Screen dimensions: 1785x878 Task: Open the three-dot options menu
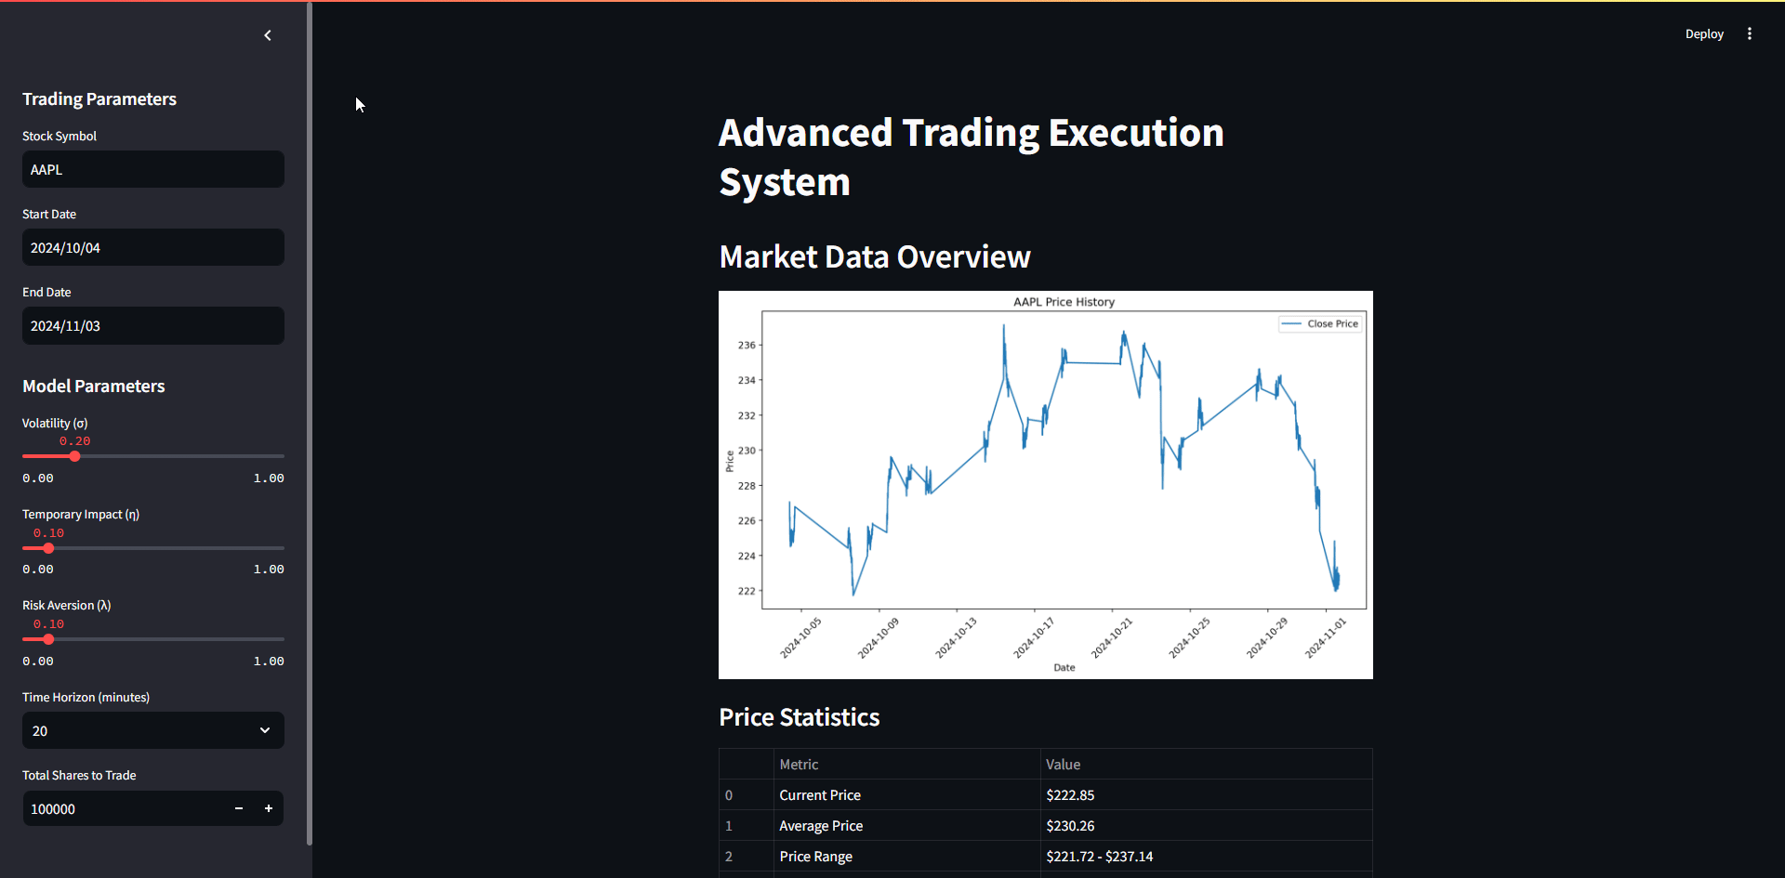point(1749,33)
